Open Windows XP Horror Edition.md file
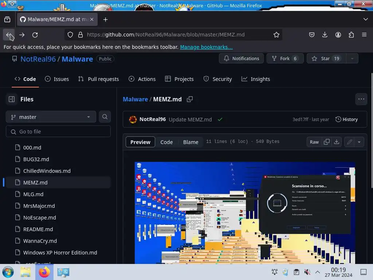The image size is (373, 280). tap(60, 253)
